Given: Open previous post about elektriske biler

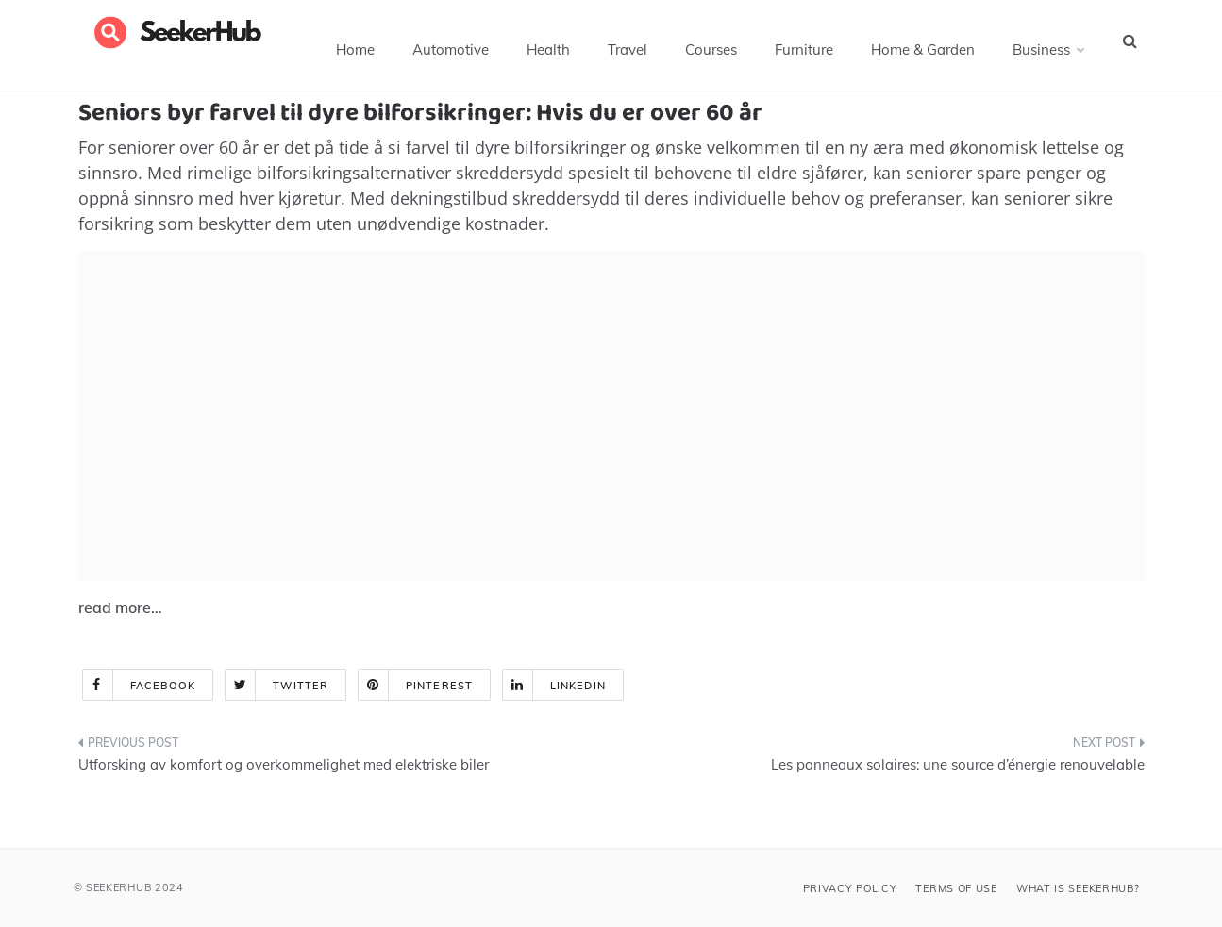Looking at the screenshot, I should [x=283, y=764].
